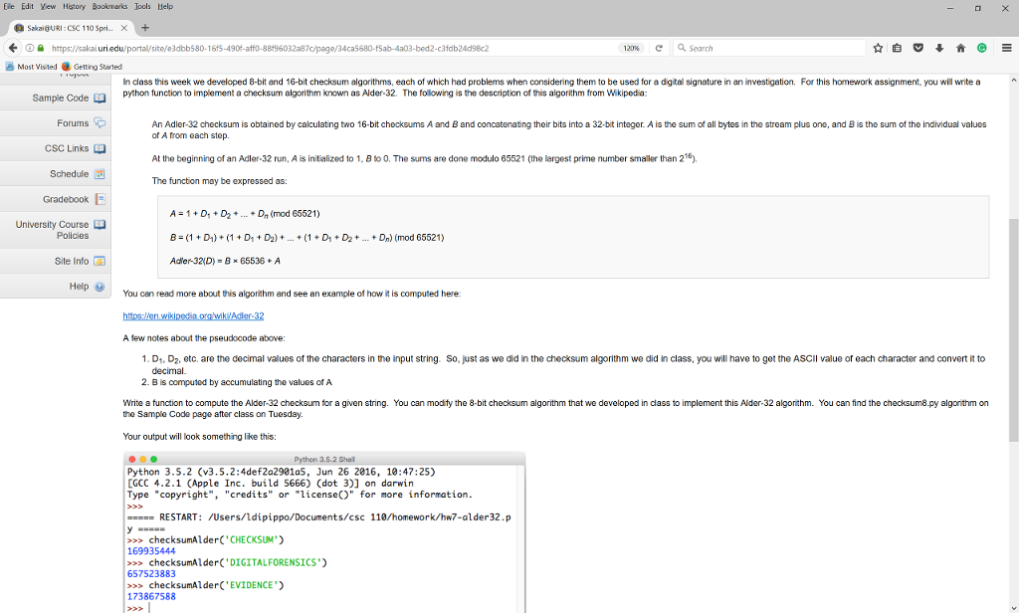Screen dimensions: 1019x613
Task: Open the History menu
Action: pyautogui.click(x=74, y=6)
